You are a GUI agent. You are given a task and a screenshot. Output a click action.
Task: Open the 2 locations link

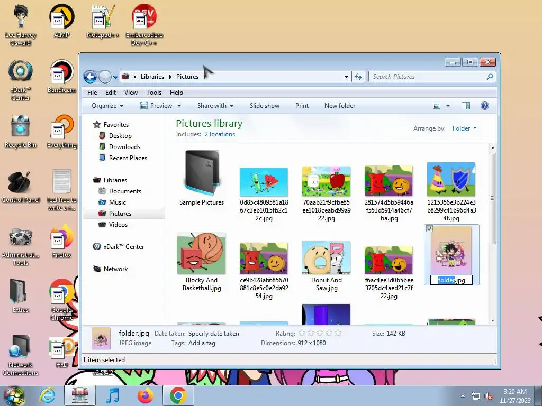click(220, 134)
